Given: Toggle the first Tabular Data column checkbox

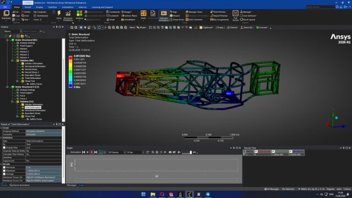Looking at the screenshot, I should point(244,152).
